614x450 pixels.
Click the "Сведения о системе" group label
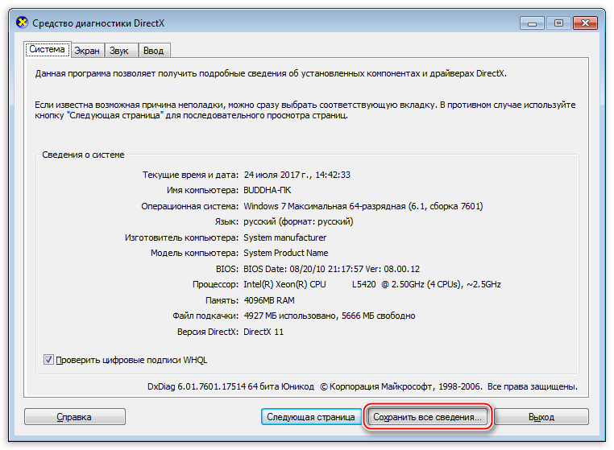pyautogui.click(x=83, y=155)
